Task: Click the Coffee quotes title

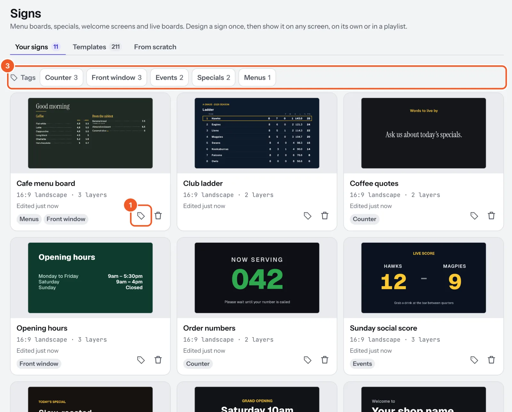Action: coord(374,183)
